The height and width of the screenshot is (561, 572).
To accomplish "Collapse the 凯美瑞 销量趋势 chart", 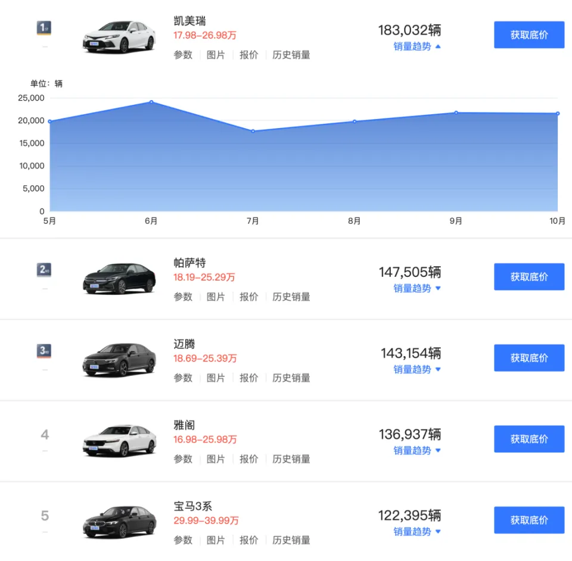I will 417,46.
